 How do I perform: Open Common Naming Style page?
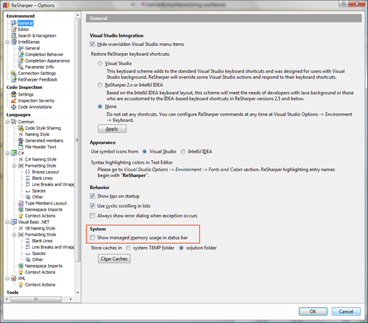[37, 135]
